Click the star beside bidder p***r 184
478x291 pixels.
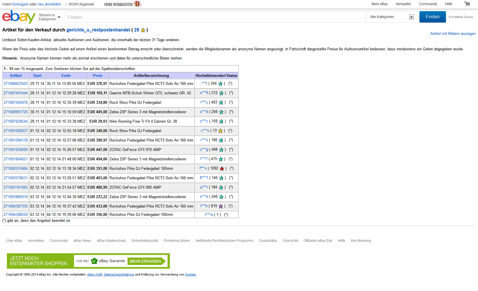pyautogui.click(x=221, y=187)
